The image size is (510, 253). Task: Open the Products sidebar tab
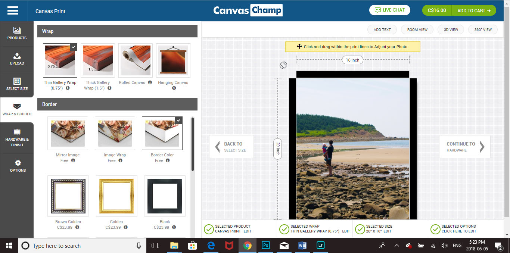(17, 34)
